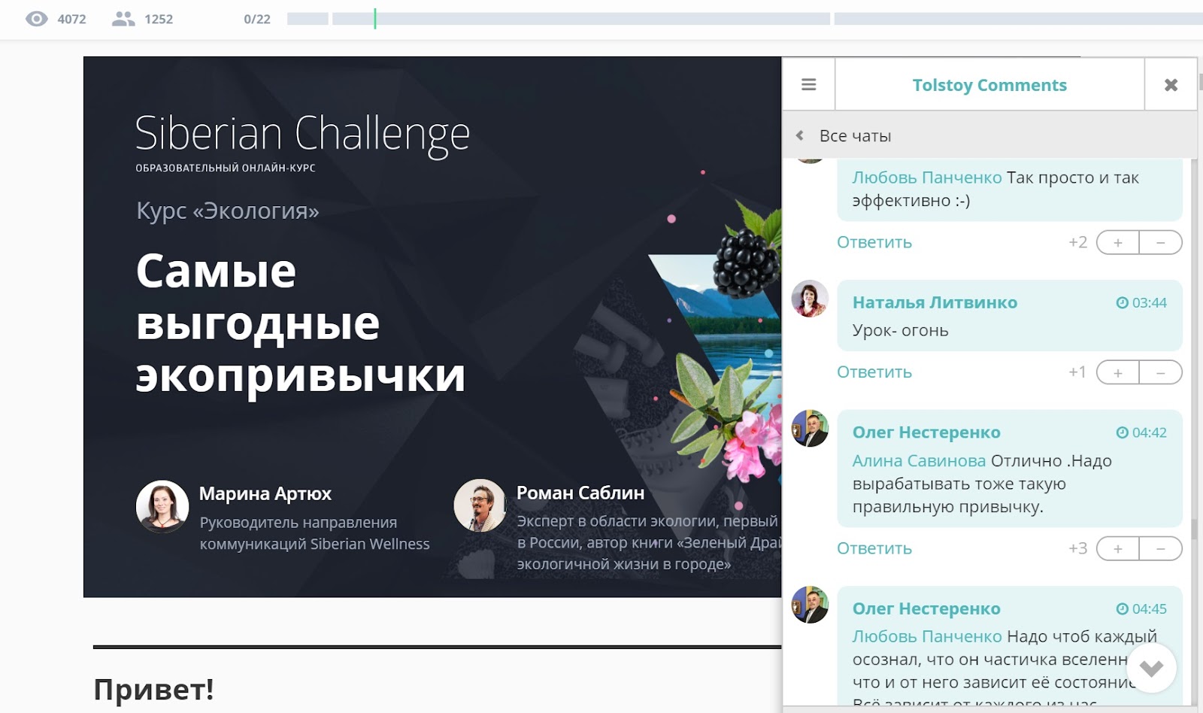Click the 0/22 progress counter
The image size is (1203, 713).
click(257, 19)
